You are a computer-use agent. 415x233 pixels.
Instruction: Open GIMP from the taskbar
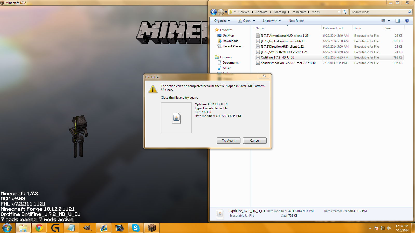(x=87, y=228)
